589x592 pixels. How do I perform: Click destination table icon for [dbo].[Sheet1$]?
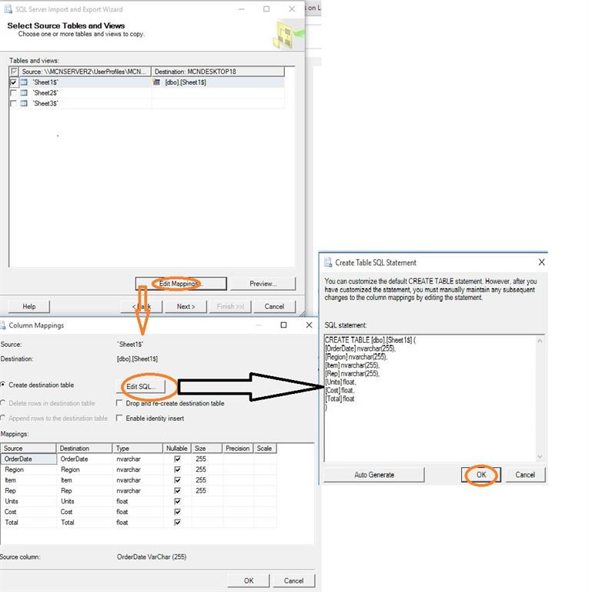coord(156,82)
